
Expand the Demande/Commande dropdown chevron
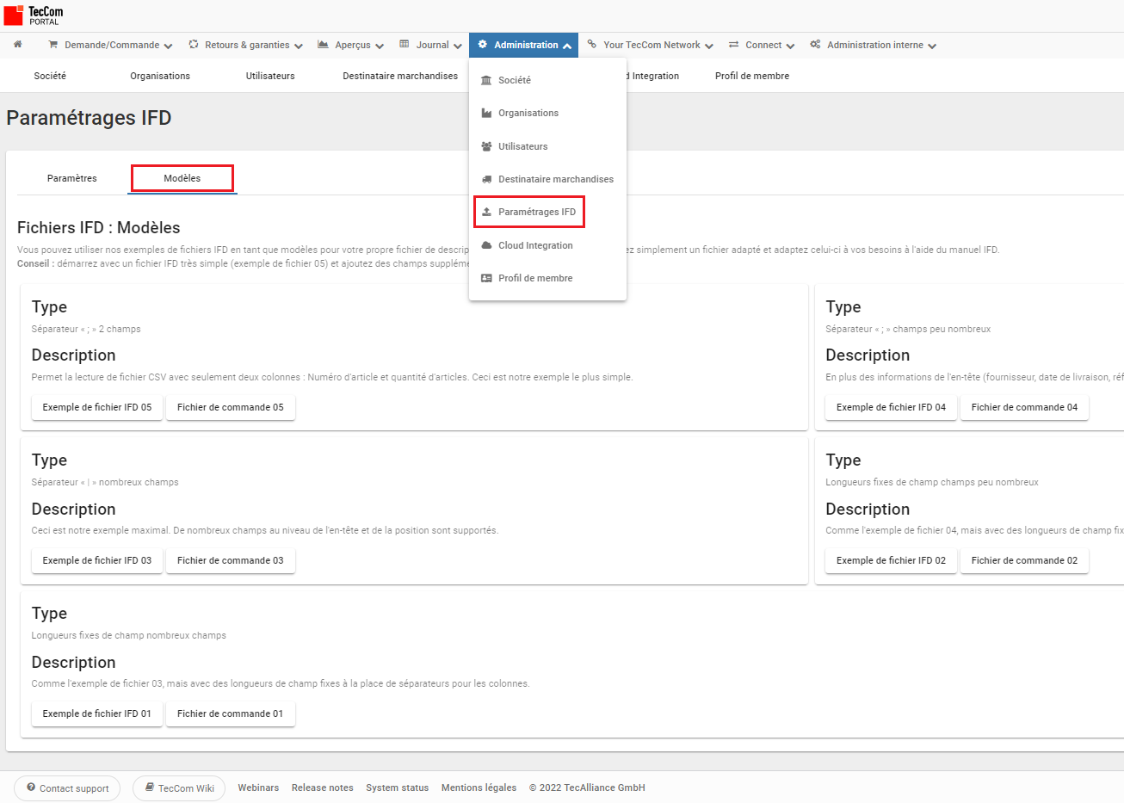click(168, 46)
